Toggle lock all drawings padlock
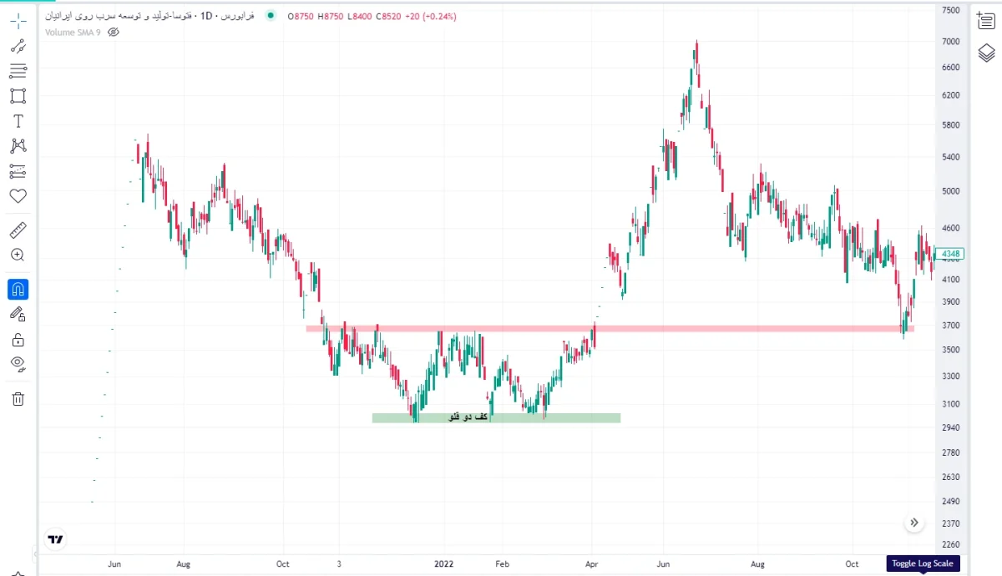1002x576 pixels. pyautogui.click(x=18, y=340)
